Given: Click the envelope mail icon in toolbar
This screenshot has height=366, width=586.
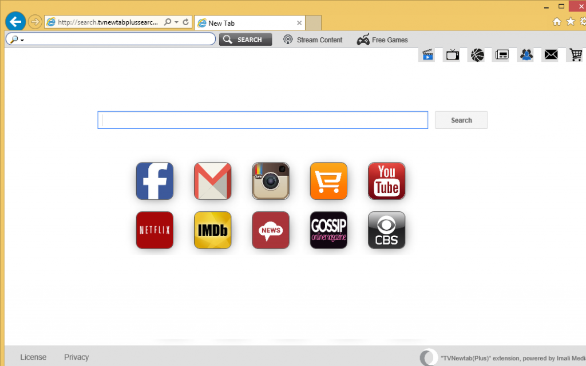Looking at the screenshot, I should point(551,55).
